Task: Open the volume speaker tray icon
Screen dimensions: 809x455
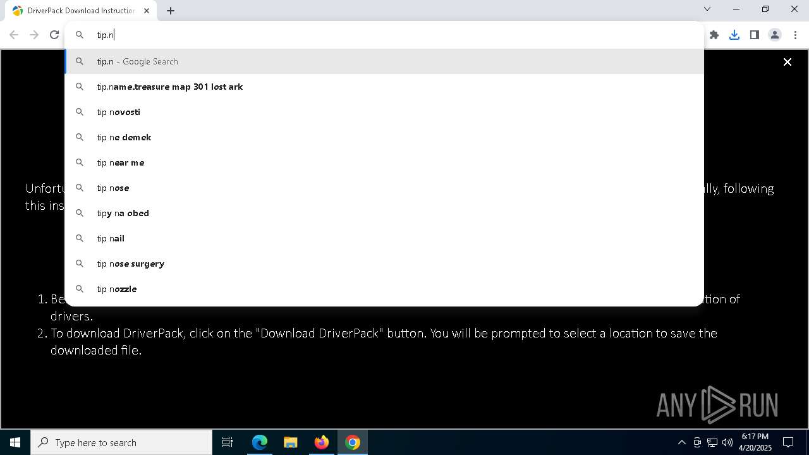Action: (727, 442)
